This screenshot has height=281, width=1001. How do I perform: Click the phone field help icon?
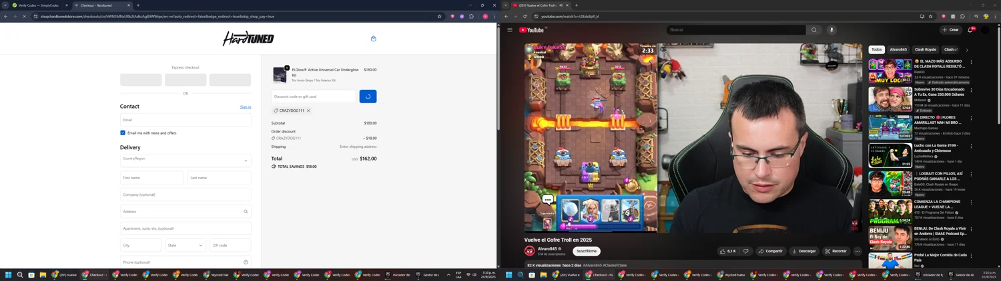click(x=246, y=262)
